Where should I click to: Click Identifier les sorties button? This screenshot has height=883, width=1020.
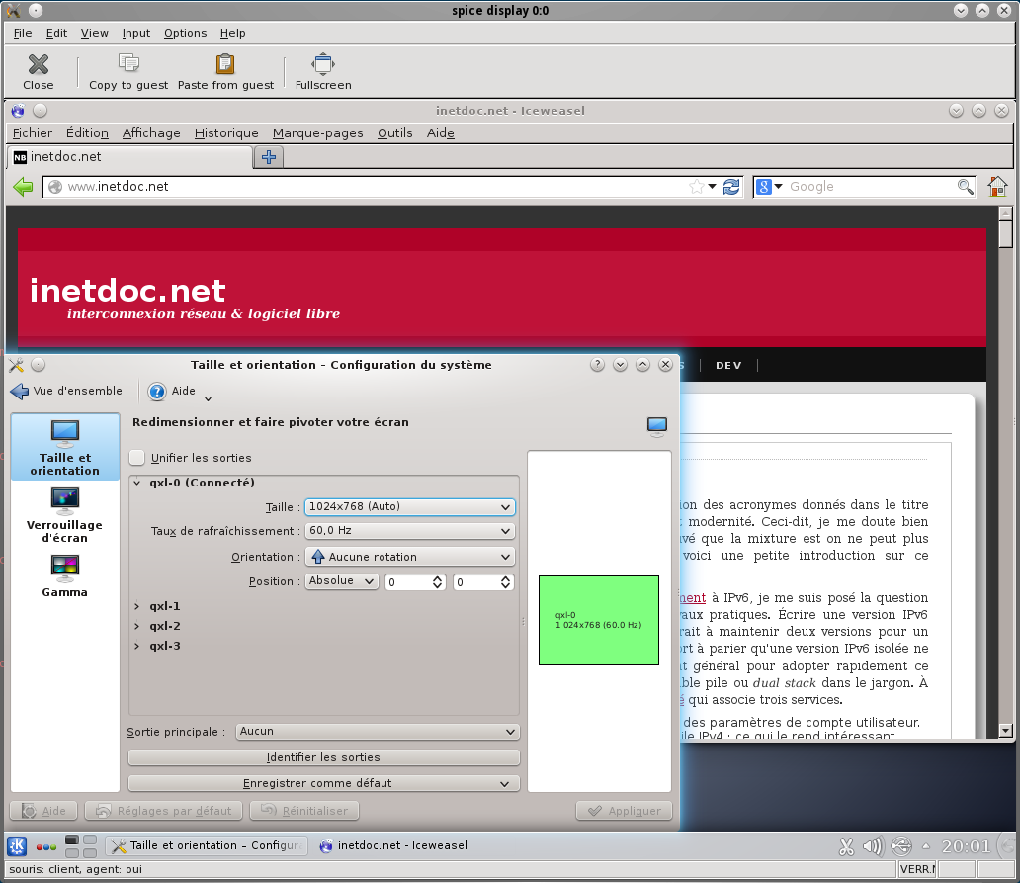pyautogui.click(x=323, y=757)
